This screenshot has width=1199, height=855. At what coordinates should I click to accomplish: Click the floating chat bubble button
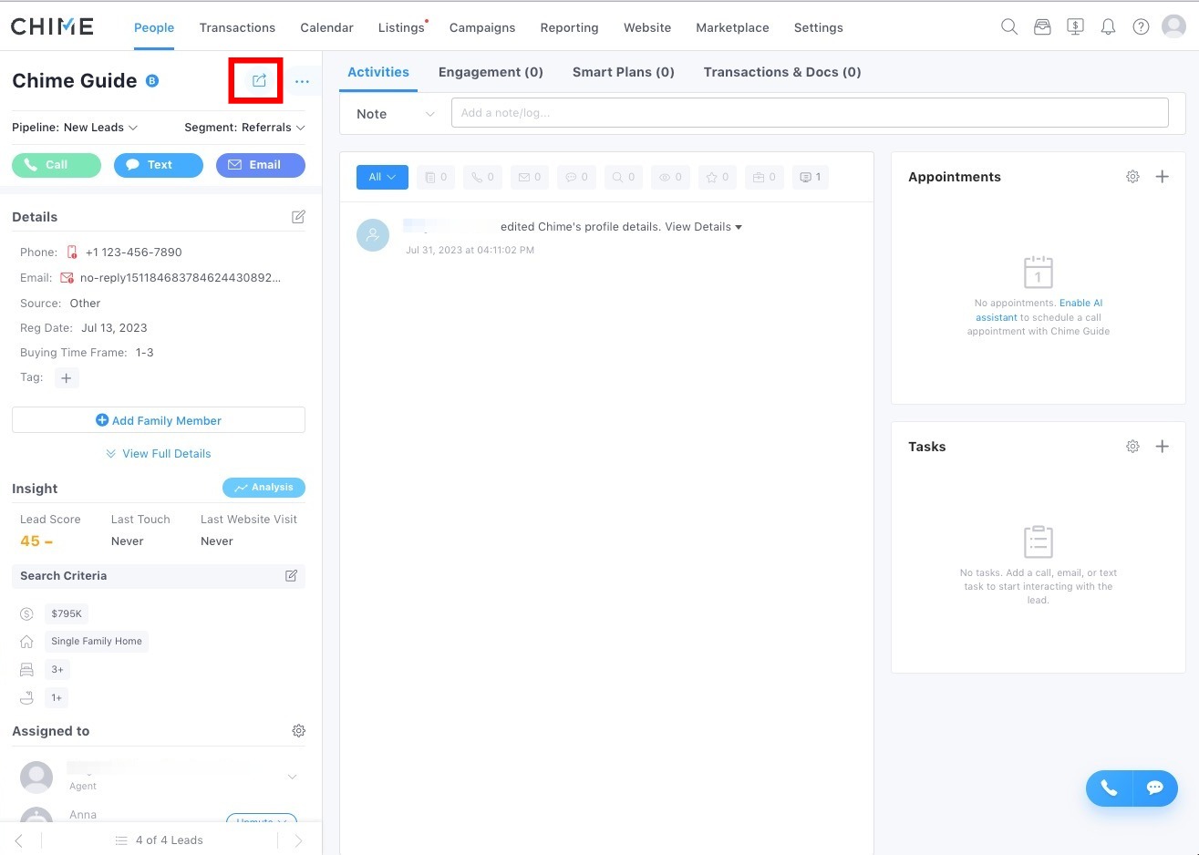pos(1155,788)
